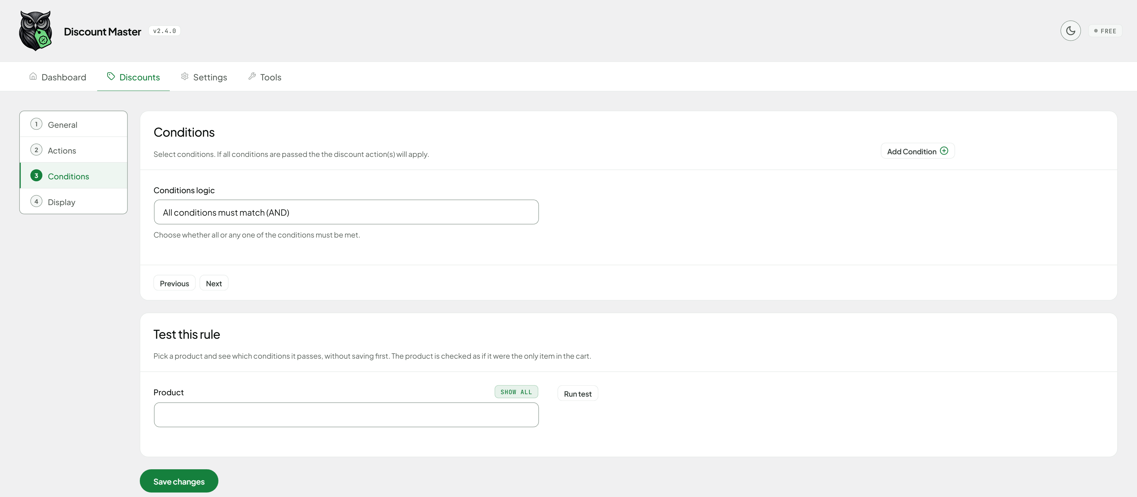Screen dimensions: 1137x497
Task: Toggle dark mode with the moon icon
Action: click(1070, 31)
